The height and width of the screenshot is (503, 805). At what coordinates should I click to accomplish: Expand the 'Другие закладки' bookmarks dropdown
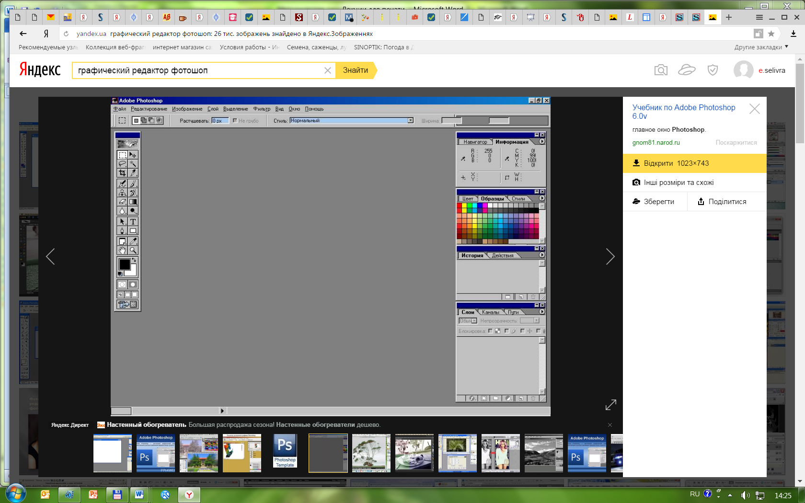click(761, 47)
